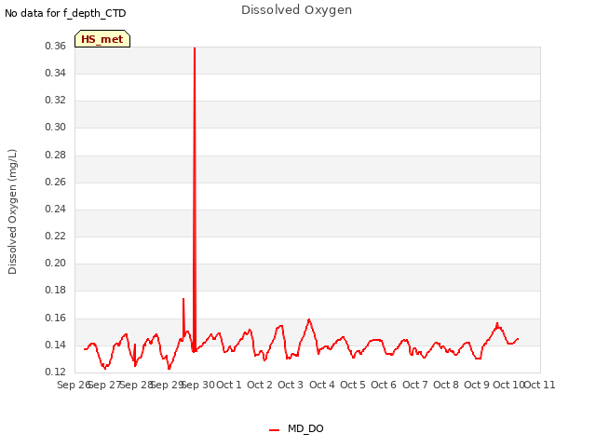Click the Oct 3 x-axis date label

pyautogui.click(x=291, y=385)
